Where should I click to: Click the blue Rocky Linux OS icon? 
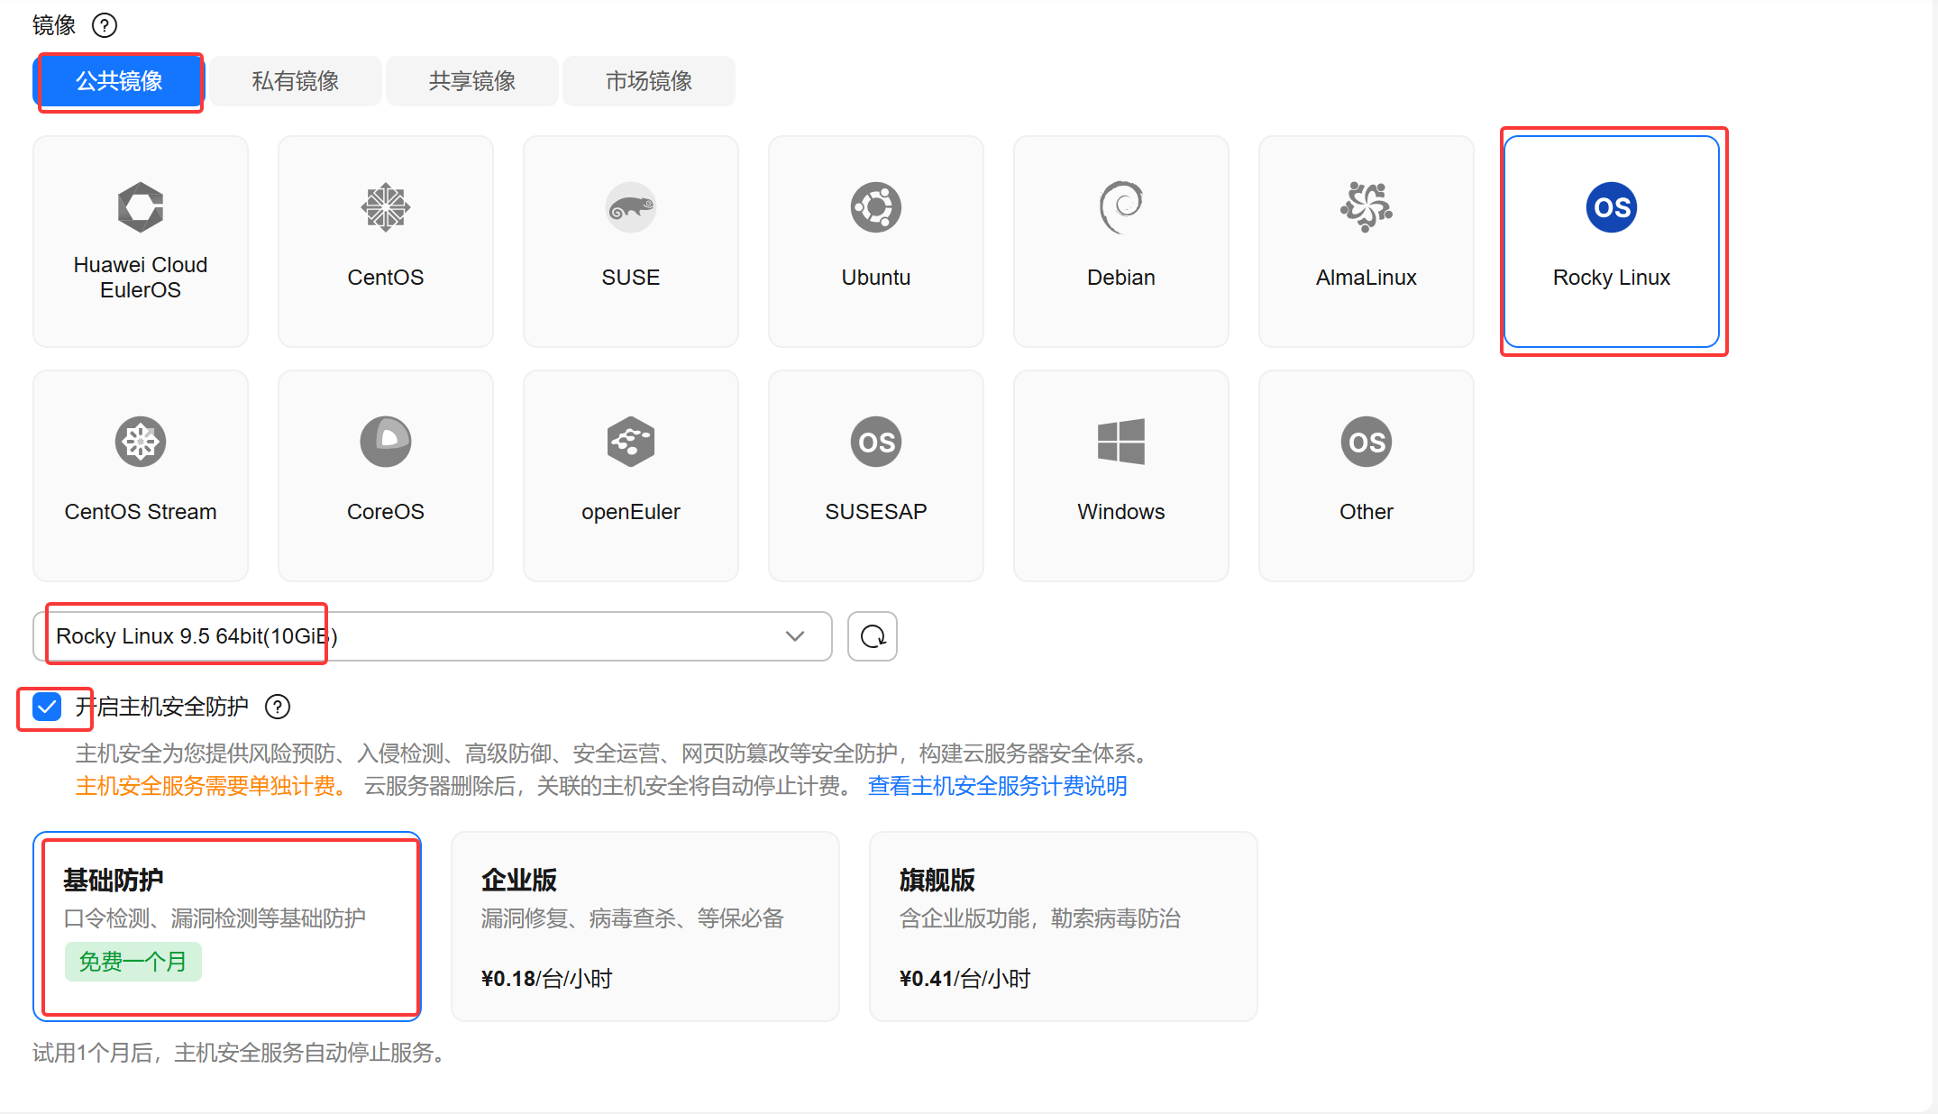click(1612, 207)
